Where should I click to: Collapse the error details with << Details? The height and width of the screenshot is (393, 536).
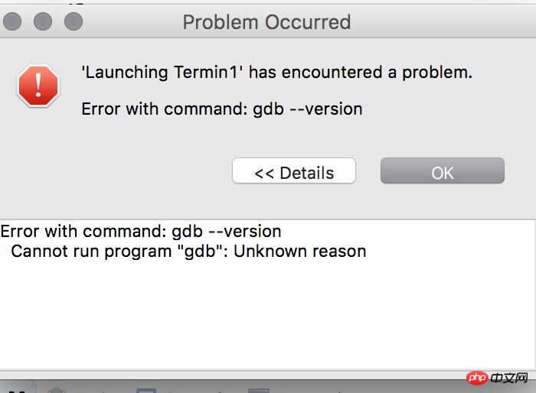pyautogui.click(x=293, y=171)
